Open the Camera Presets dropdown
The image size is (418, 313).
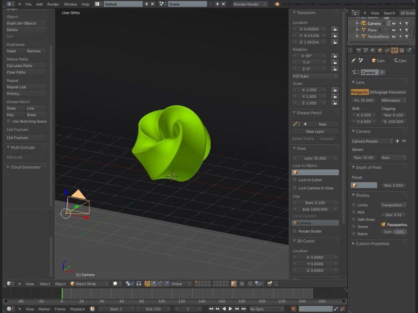click(x=372, y=141)
